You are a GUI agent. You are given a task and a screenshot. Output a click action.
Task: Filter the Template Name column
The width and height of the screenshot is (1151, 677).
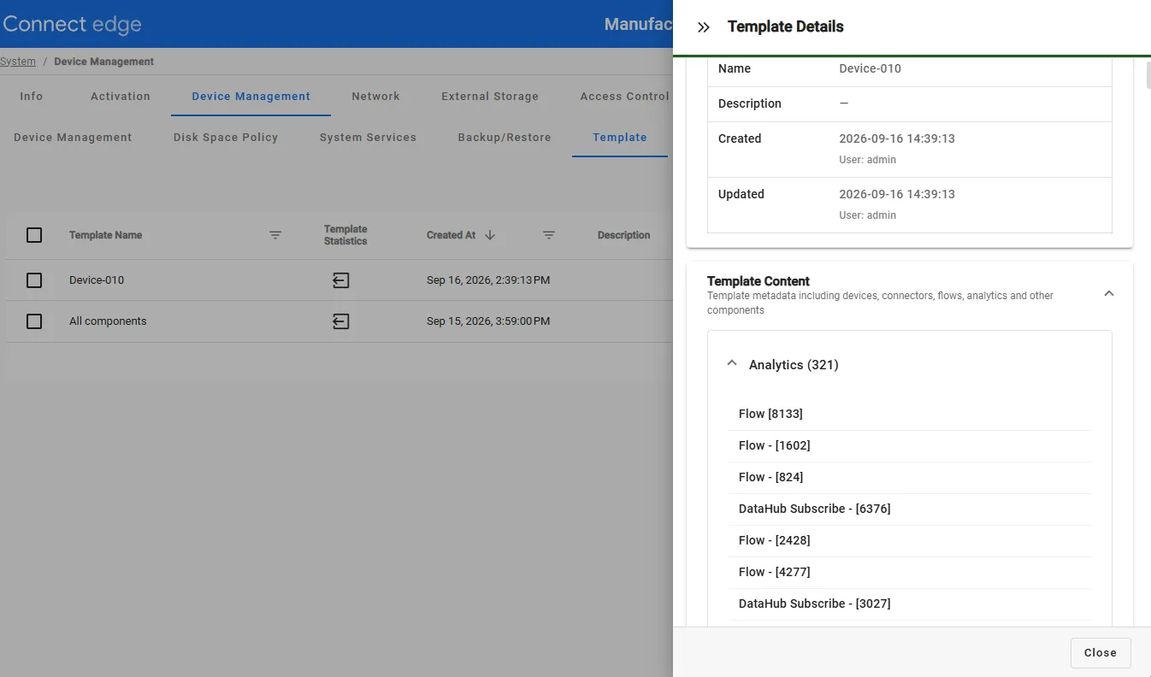click(275, 235)
